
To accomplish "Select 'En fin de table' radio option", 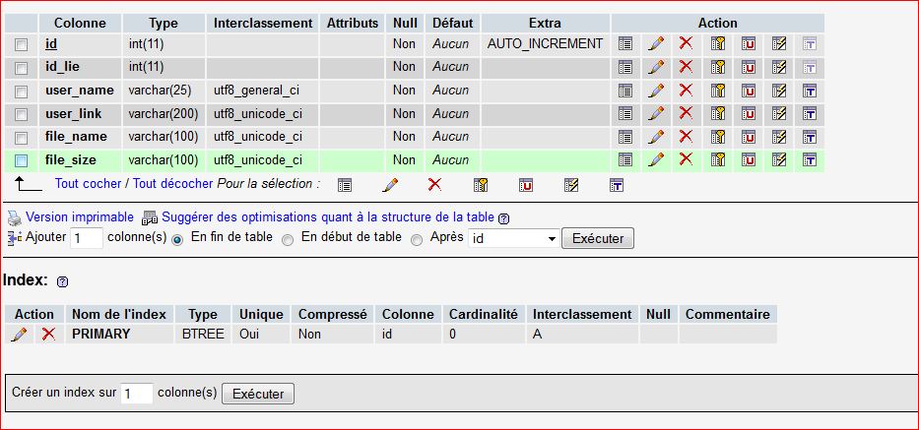I will pyautogui.click(x=177, y=240).
